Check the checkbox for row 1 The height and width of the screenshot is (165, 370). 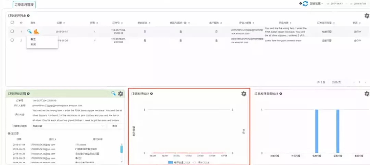pyautogui.click(x=12, y=31)
